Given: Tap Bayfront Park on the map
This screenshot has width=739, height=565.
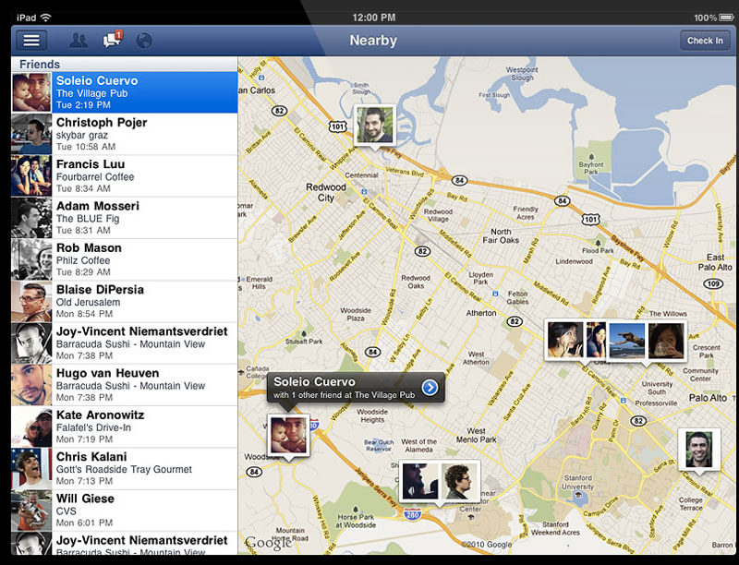Looking at the screenshot, I should tap(591, 165).
